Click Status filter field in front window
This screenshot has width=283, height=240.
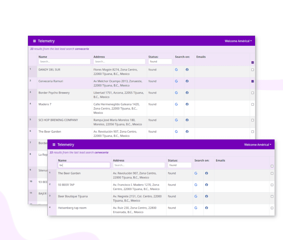(179, 165)
